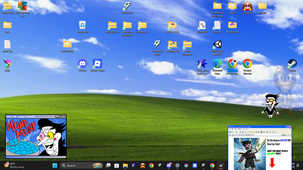Open the ringracers Eggman desktop icon
The width and height of the screenshot is (303, 170).
247,8
